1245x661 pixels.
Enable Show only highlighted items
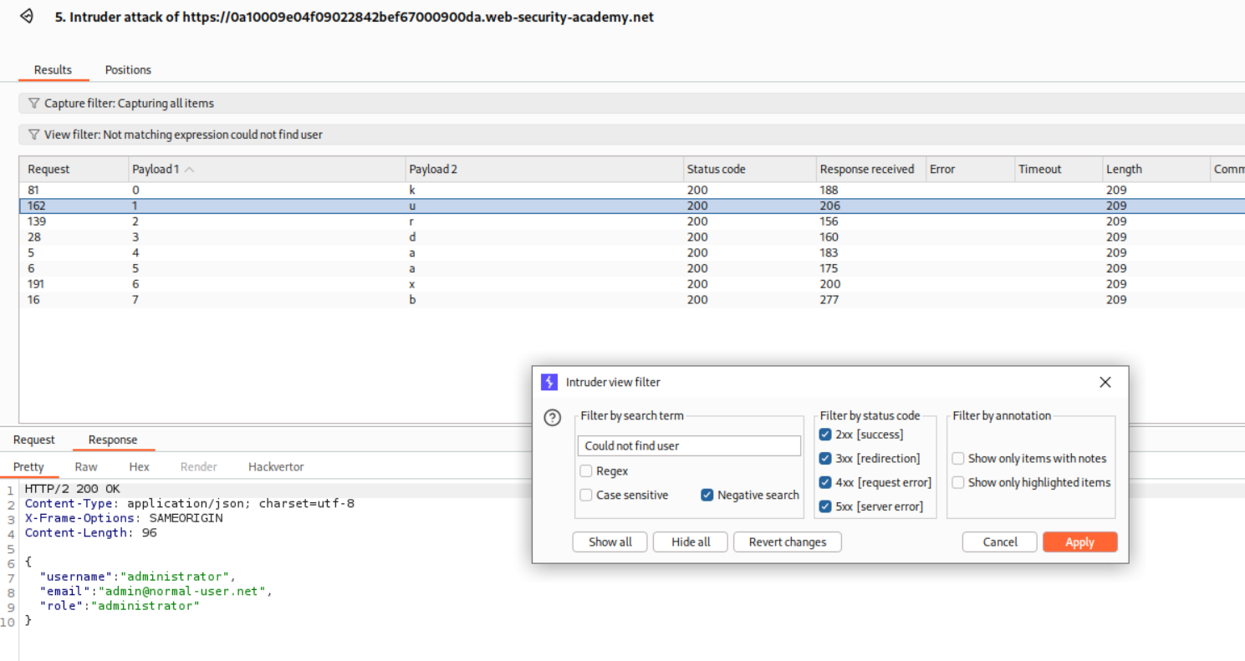tap(958, 482)
